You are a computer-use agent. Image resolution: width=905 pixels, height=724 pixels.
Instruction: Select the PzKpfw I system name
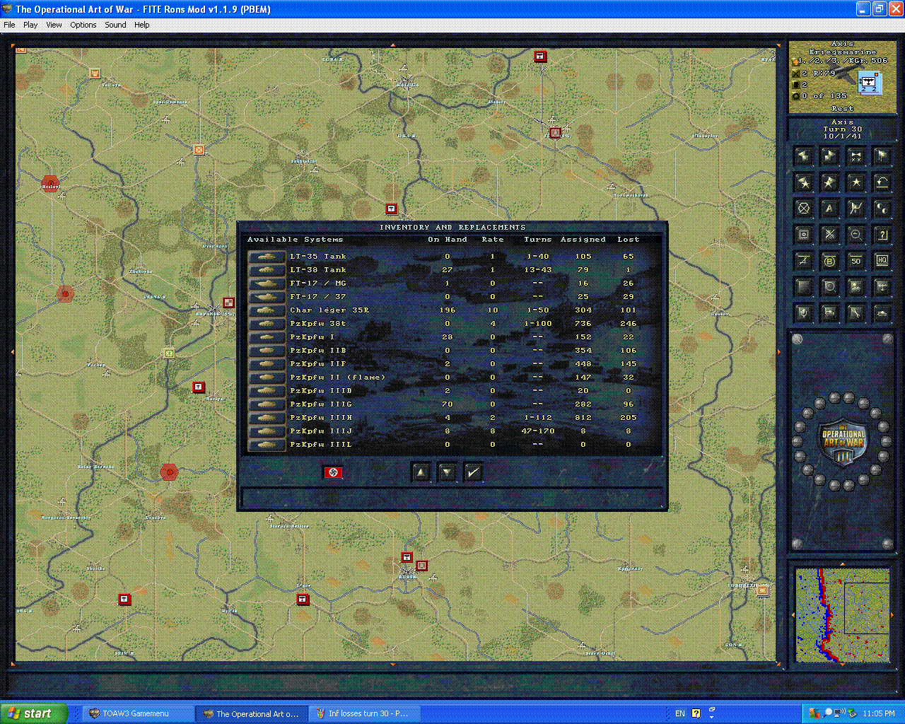tap(312, 337)
